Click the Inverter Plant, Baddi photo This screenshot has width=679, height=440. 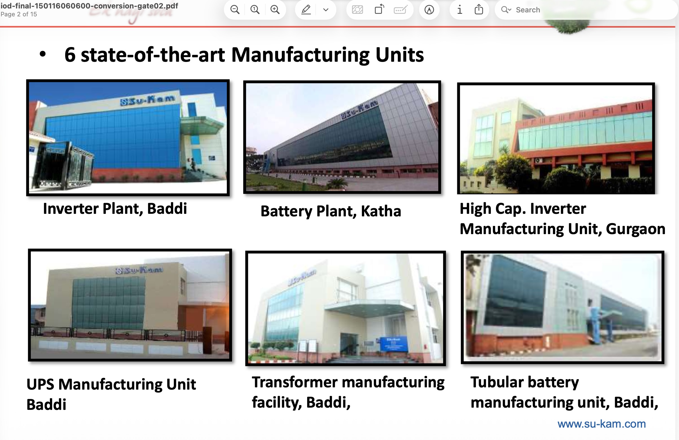(128, 138)
